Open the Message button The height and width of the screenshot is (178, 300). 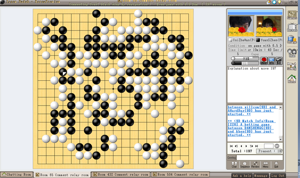[x=261, y=176]
